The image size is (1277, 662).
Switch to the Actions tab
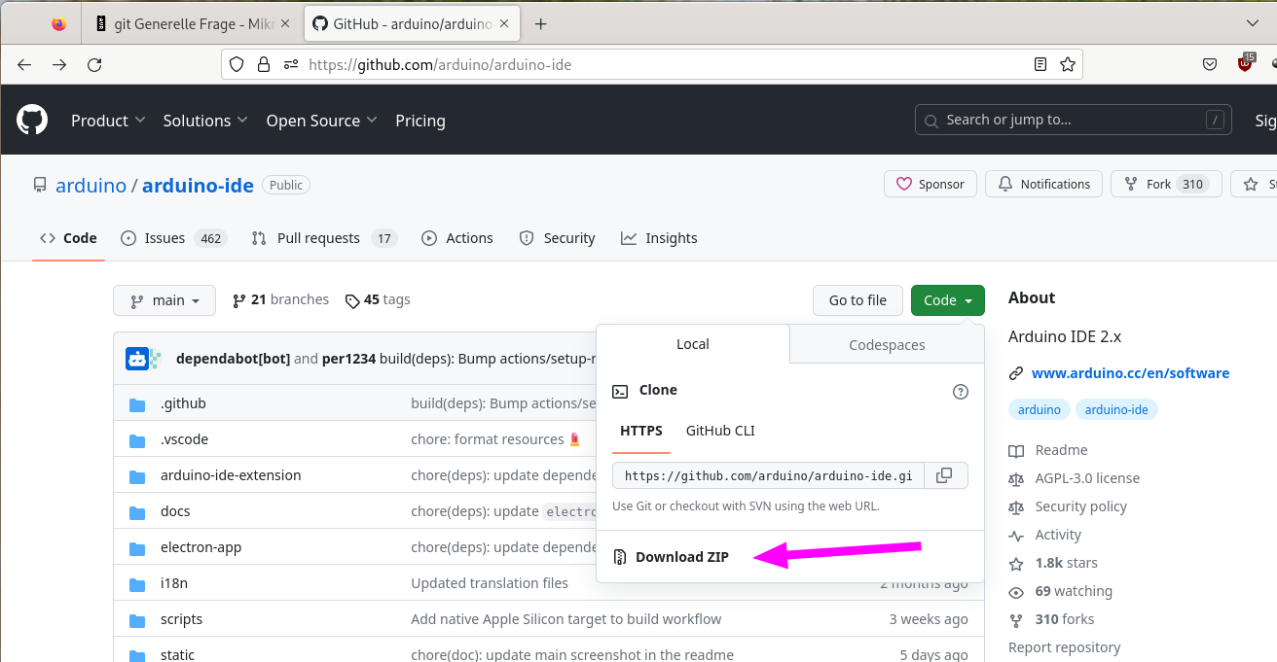[457, 238]
